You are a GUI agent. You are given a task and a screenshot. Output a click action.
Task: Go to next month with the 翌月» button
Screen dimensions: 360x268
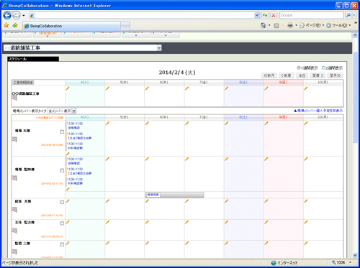tap(335, 75)
